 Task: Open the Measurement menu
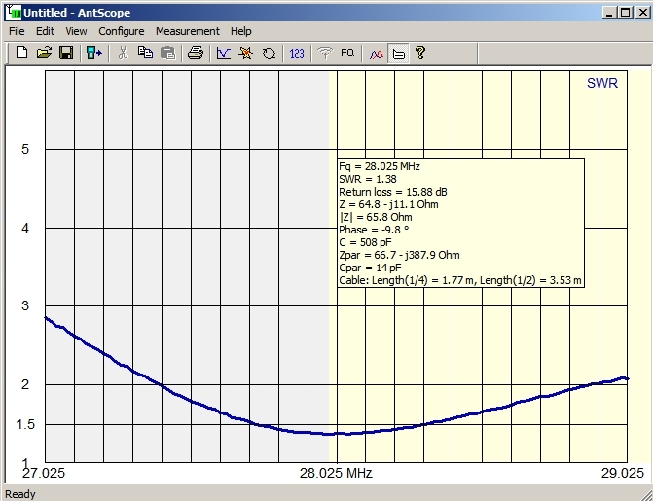187,31
